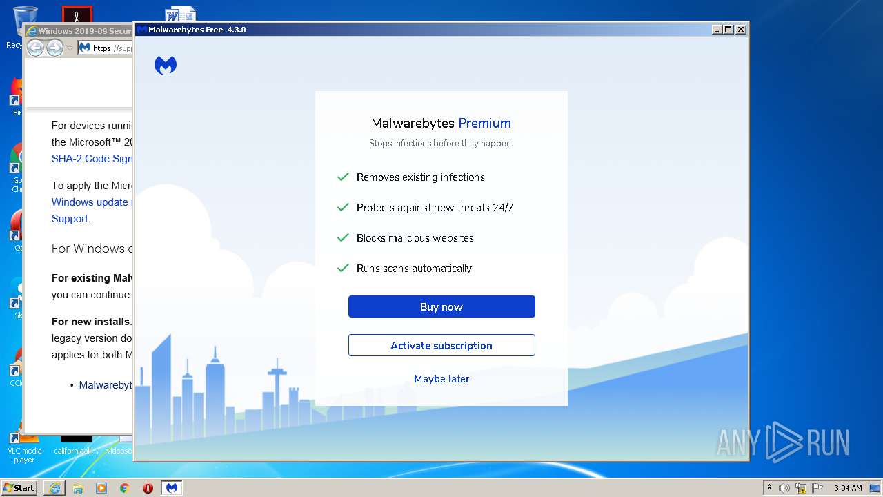Click the Malwarebytes title bar icon
The width and height of the screenshot is (883, 497).
[x=141, y=30]
